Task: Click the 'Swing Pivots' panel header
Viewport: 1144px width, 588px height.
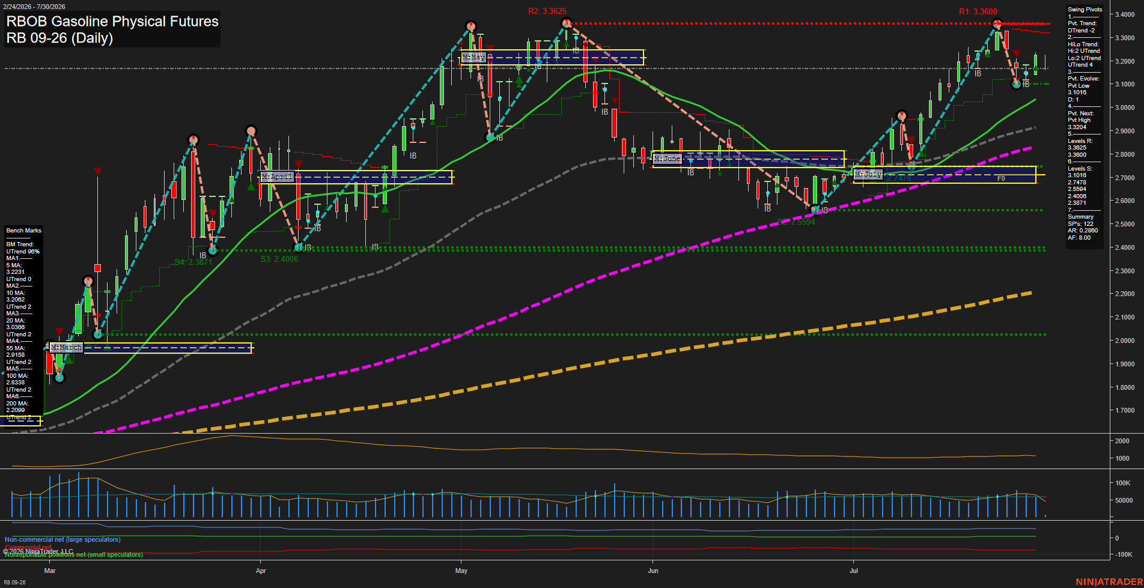Action: 1085,10
